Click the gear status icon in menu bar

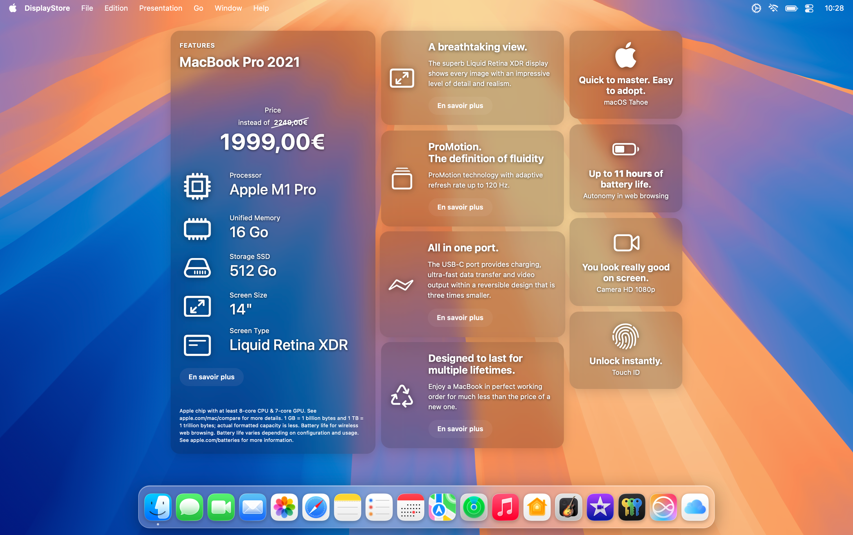pyautogui.click(x=756, y=8)
